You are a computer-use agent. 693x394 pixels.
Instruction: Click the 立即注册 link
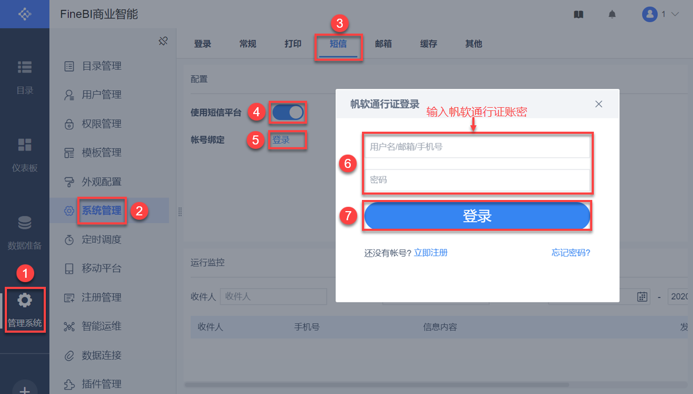431,253
